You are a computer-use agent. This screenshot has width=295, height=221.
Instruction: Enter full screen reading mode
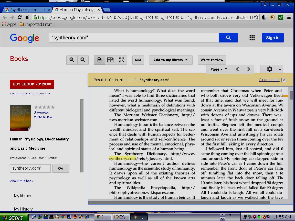tap(122, 60)
